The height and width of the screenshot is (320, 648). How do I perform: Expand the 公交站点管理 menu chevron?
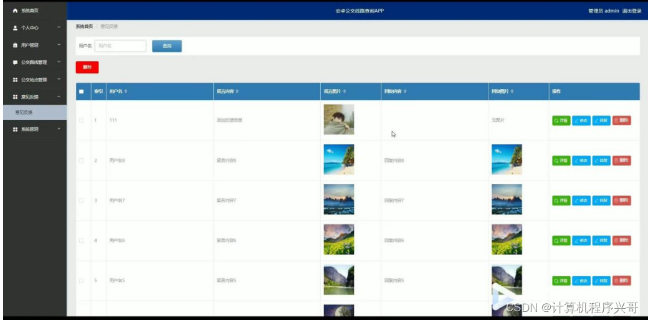click(59, 79)
